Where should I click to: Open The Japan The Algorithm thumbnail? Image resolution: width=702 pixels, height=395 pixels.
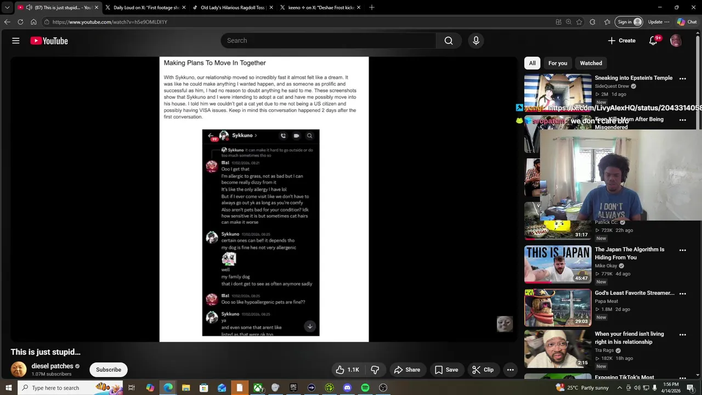pyautogui.click(x=558, y=264)
